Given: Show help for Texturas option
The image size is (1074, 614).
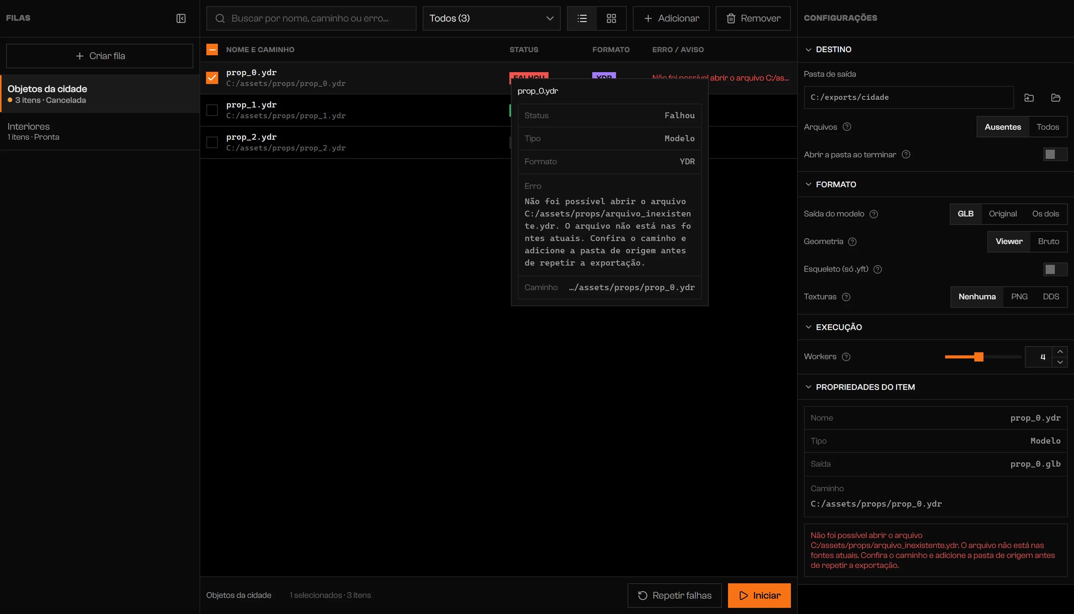Looking at the screenshot, I should [x=846, y=297].
